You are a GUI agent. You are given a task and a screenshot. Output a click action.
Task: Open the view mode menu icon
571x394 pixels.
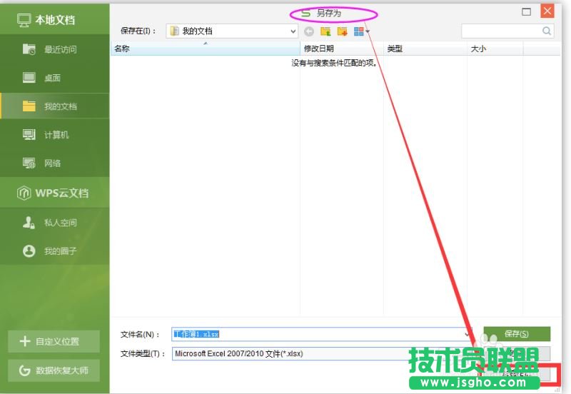[x=361, y=31]
